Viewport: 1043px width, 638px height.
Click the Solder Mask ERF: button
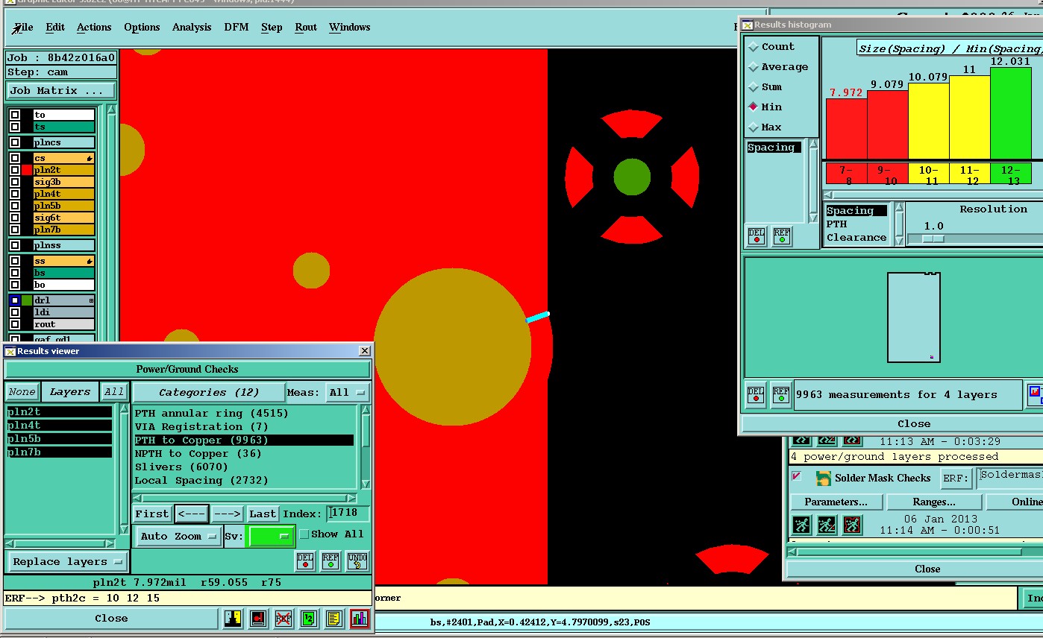click(x=956, y=479)
